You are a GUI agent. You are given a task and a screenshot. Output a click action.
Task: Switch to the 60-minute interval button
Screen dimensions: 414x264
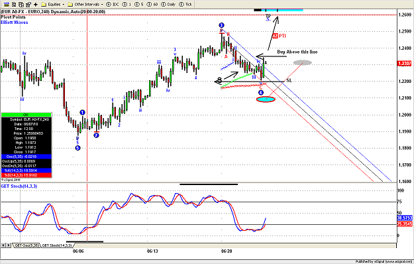[x=152, y=4]
